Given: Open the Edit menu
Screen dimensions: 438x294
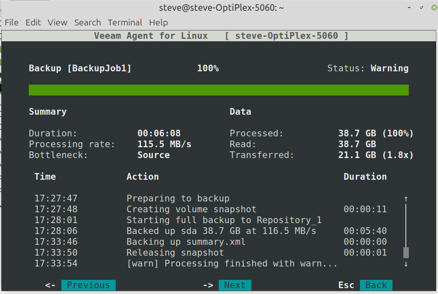Looking at the screenshot, I should 33,23.
